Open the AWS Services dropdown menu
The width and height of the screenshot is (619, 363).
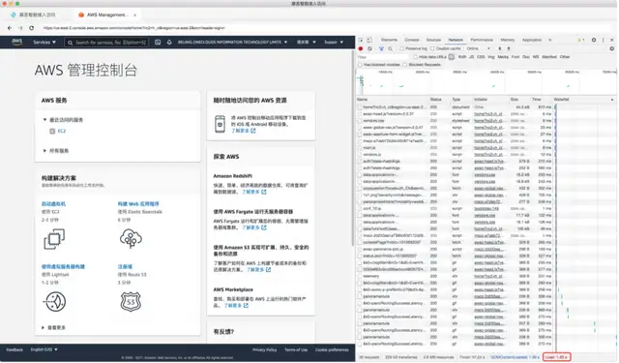tap(44, 42)
